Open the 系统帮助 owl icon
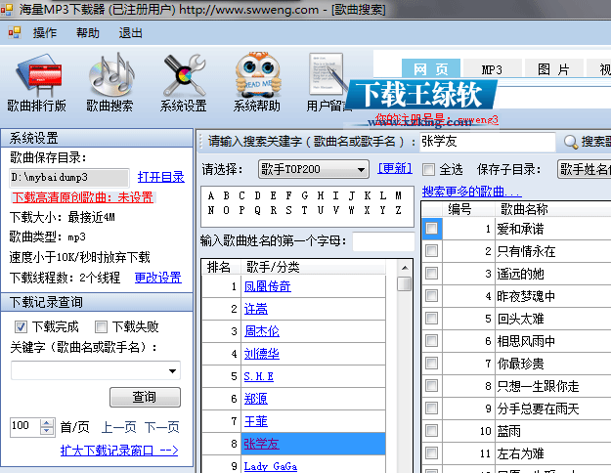Image resolution: width=611 pixels, height=473 pixels. [257, 74]
